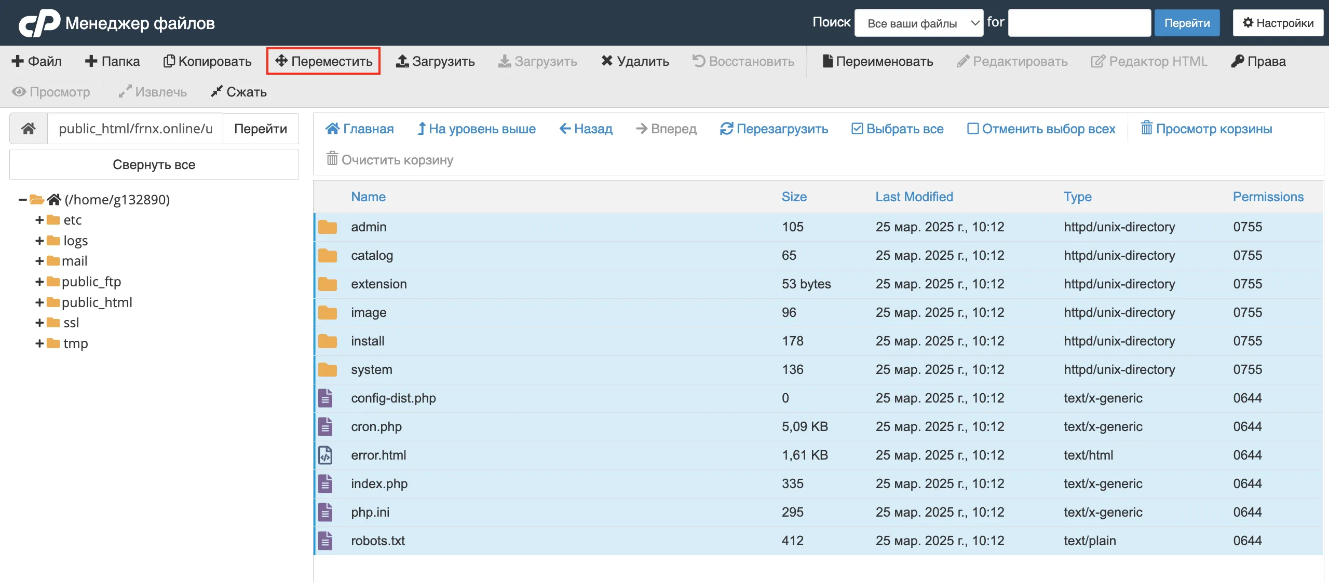Viewport: 1329px width, 582px height.
Task: Sort files by Last Modified column
Action: [x=914, y=197]
